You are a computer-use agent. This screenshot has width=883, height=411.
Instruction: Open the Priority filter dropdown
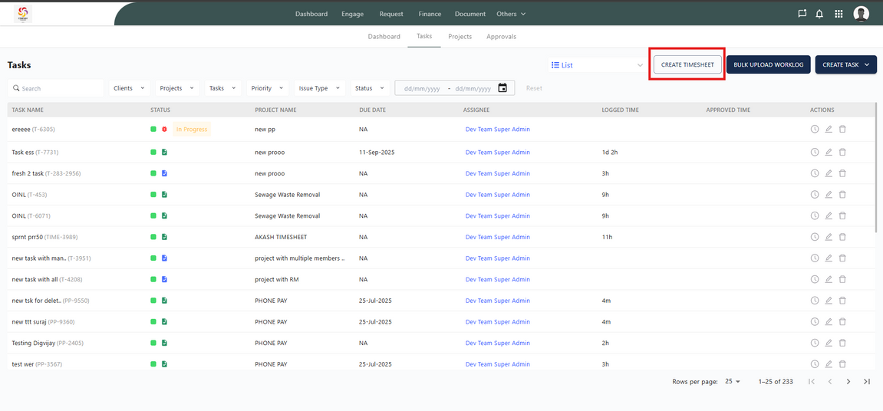267,88
